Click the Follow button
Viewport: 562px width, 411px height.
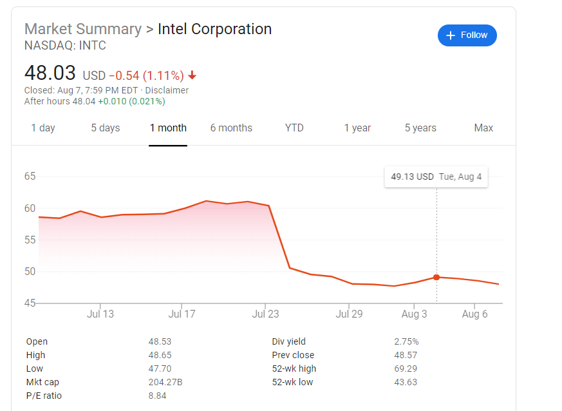point(467,35)
